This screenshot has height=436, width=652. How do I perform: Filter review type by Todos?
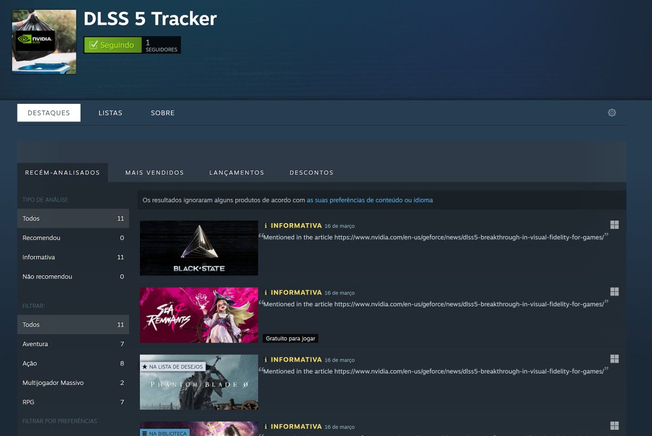pos(73,219)
